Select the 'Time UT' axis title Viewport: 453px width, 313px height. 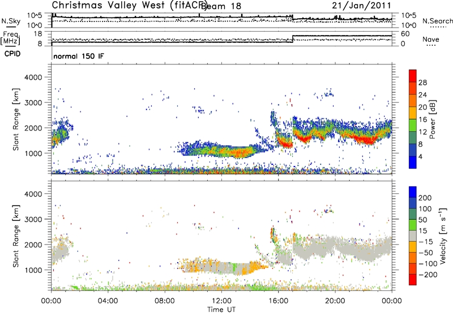pyautogui.click(x=221, y=310)
